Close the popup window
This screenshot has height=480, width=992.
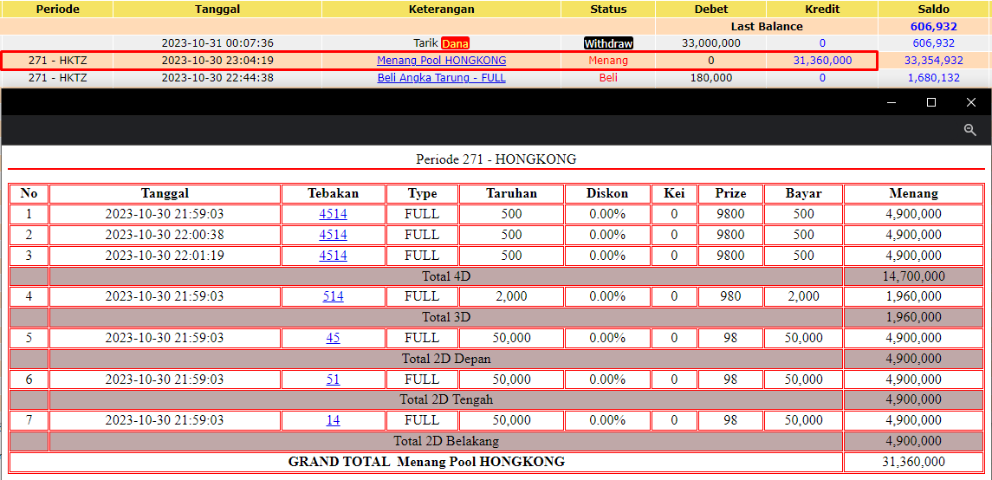click(x=971, y=102)
